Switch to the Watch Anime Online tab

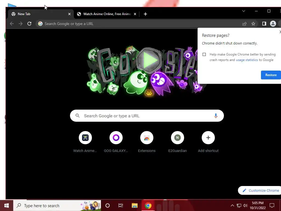[107, 14]
